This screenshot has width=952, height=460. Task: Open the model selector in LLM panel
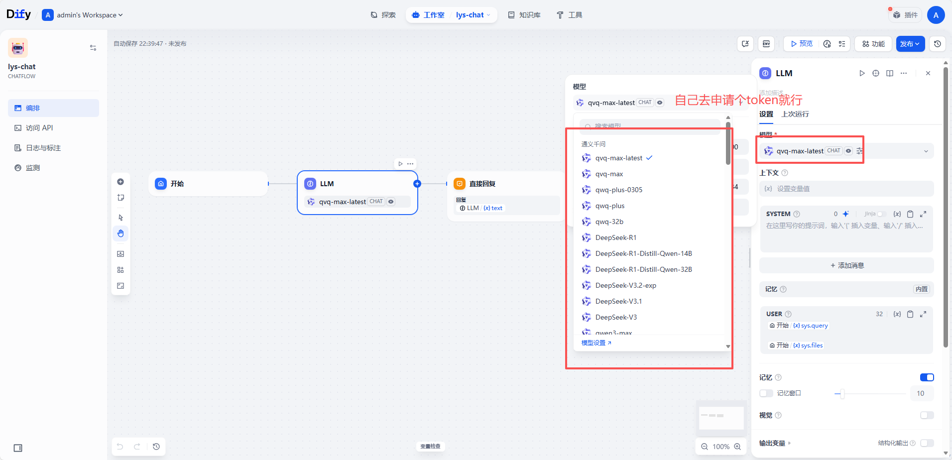(846, 151)
